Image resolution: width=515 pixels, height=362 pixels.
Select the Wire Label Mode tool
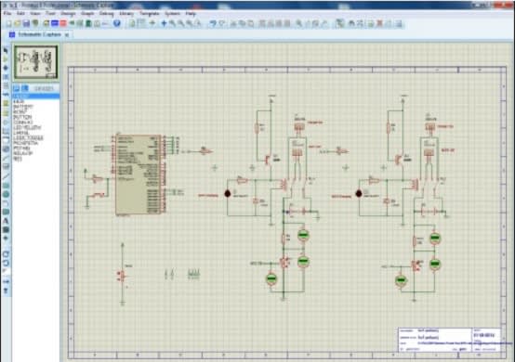6,77
